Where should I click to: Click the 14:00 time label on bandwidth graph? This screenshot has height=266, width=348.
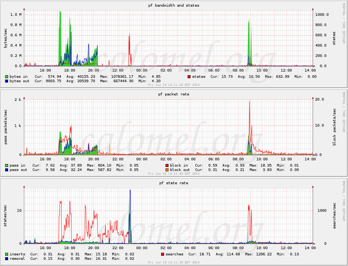(x=310, y=70)
